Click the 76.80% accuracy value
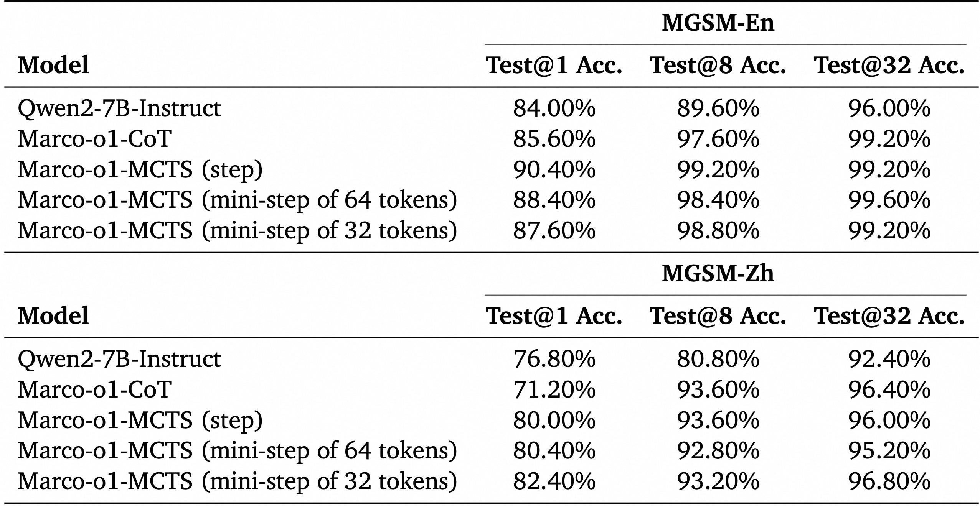980x506 pixels. click(554, 359)
